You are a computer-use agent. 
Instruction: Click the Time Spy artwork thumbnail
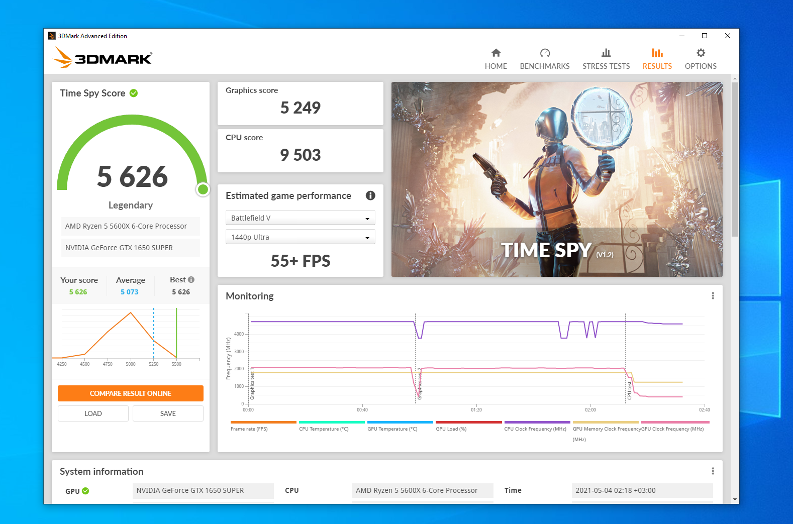coord(557,179)
